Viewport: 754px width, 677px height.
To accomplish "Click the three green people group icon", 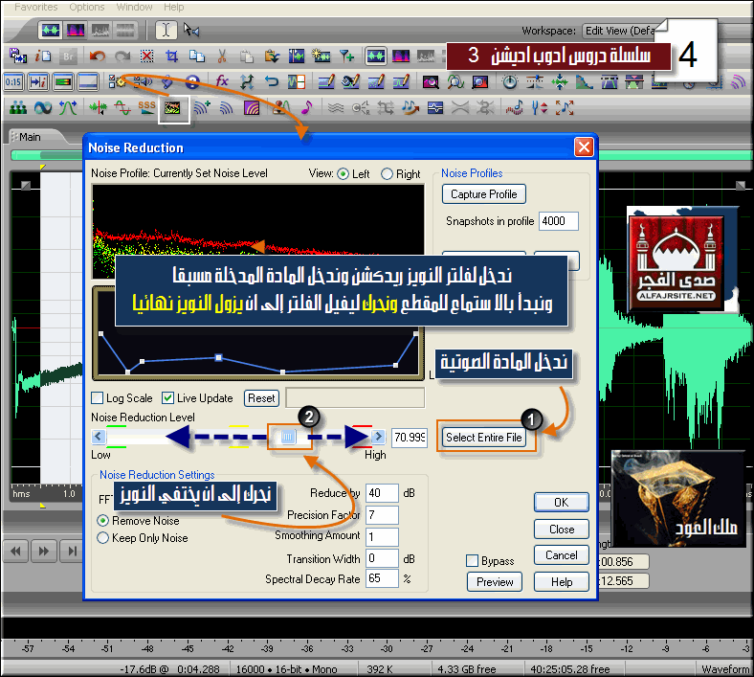I will click(18, 108).
